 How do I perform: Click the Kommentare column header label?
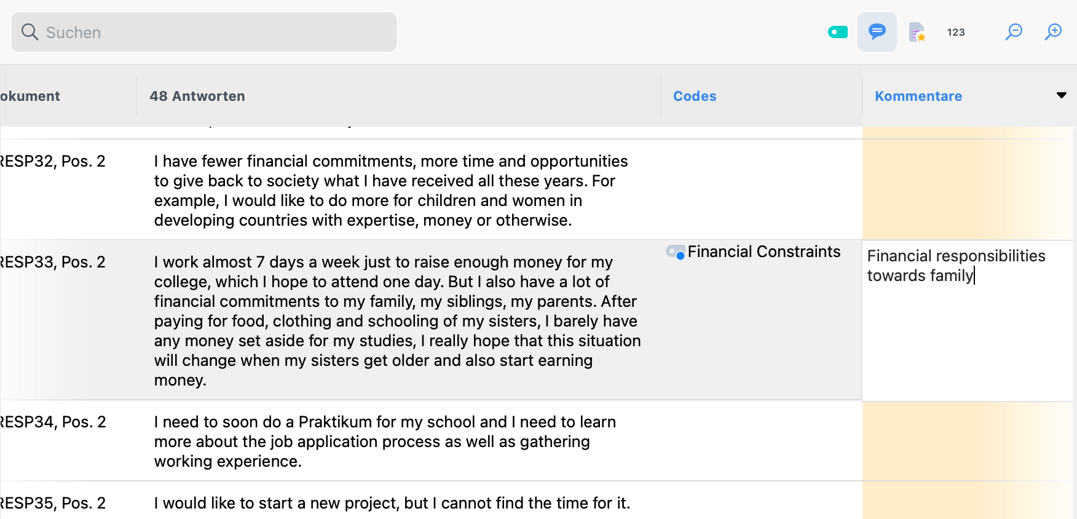[918, 96]
